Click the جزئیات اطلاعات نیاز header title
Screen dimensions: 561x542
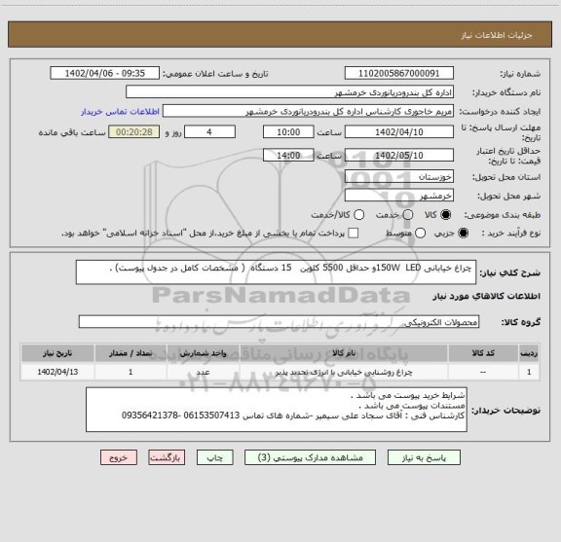[497, 35]
